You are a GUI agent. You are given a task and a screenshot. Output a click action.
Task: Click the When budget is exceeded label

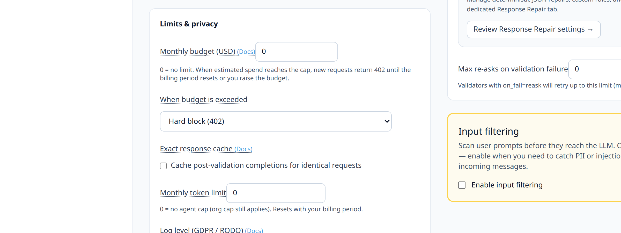click(204, 99)
